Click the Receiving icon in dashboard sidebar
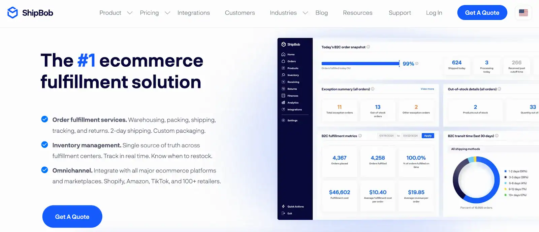Screen dimensions: 539x232 pos(283,82)
